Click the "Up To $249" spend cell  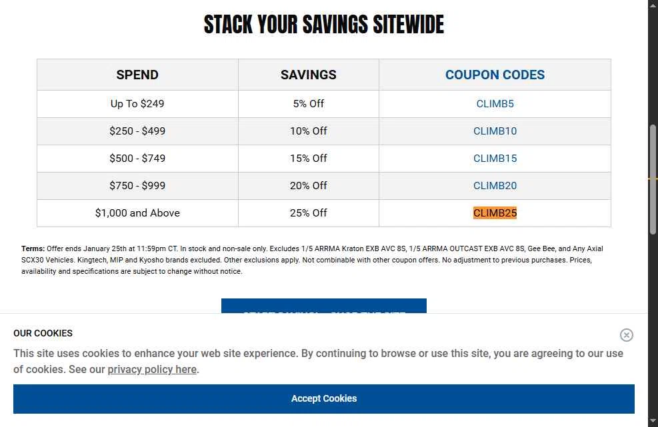click(x=137, y=104)
